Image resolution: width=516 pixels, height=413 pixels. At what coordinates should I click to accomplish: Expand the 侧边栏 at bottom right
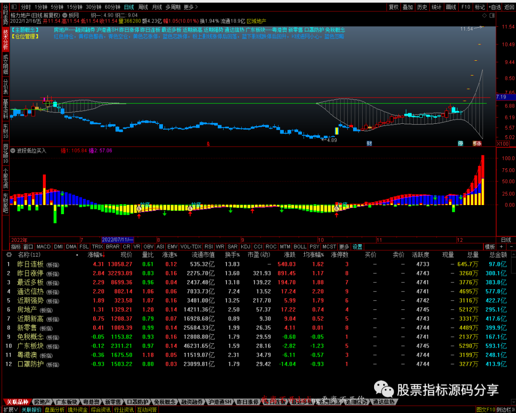[505, 410]
